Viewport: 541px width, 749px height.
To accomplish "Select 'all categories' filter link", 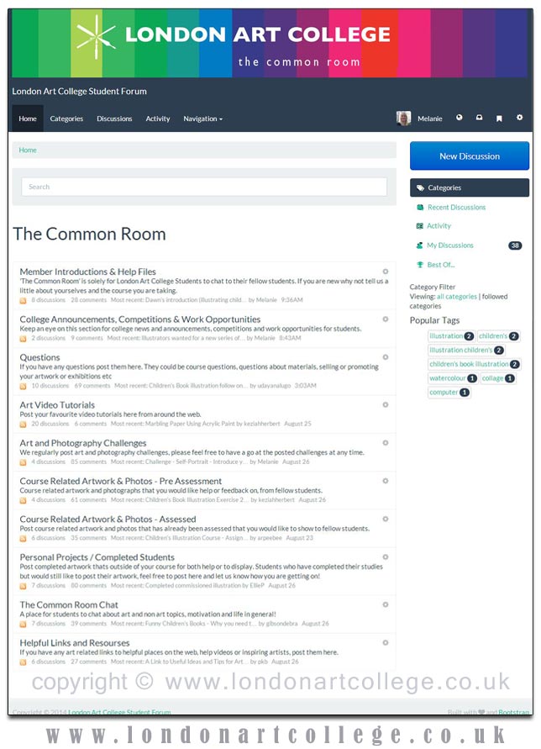I will coord(457,297).
